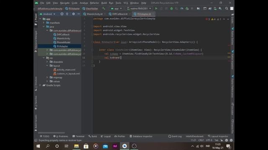268x150 pixels.
Task: Open Mail app from the taskbar
Action: (105, 146)
